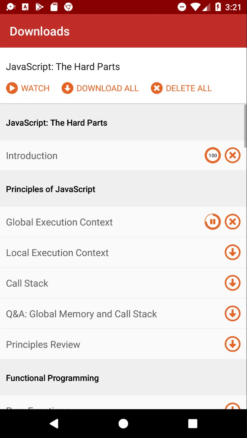Viewport: 247px width, 438px height.
Task: Click the gray JavaScript: The Hard Parts section header
Action: click(x=123, y=123)
